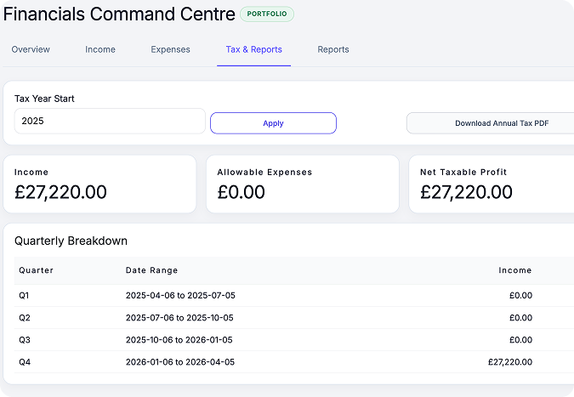This screenshot has width=574, height=397.
Task: Click date range 2025-04-06 to 2025-07-05
Action: point(180,296)
